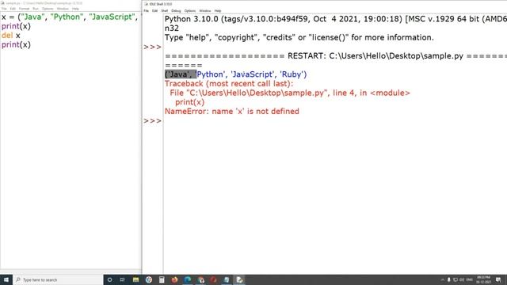Click the highlighted 'Java' text in the shell output
This screenshot has width=507, height=285.
click(x=181, y=74)
